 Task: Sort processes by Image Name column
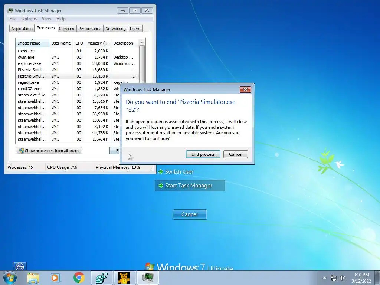[32, 43]
